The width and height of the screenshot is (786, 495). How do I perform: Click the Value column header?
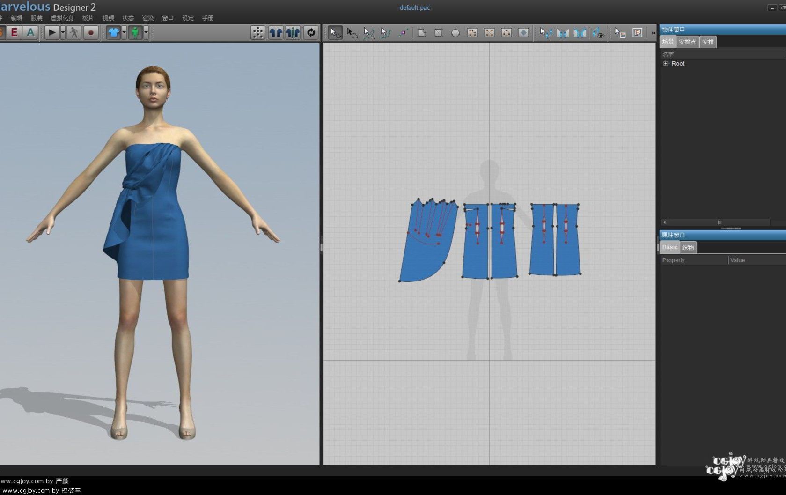[x=757, y=260]
